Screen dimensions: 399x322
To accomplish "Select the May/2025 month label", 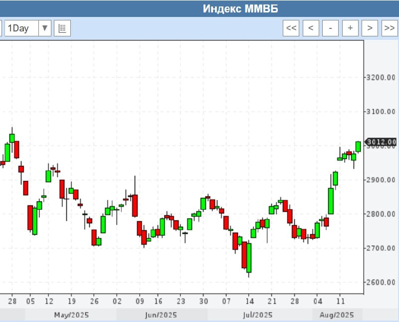I will [71, 315].
